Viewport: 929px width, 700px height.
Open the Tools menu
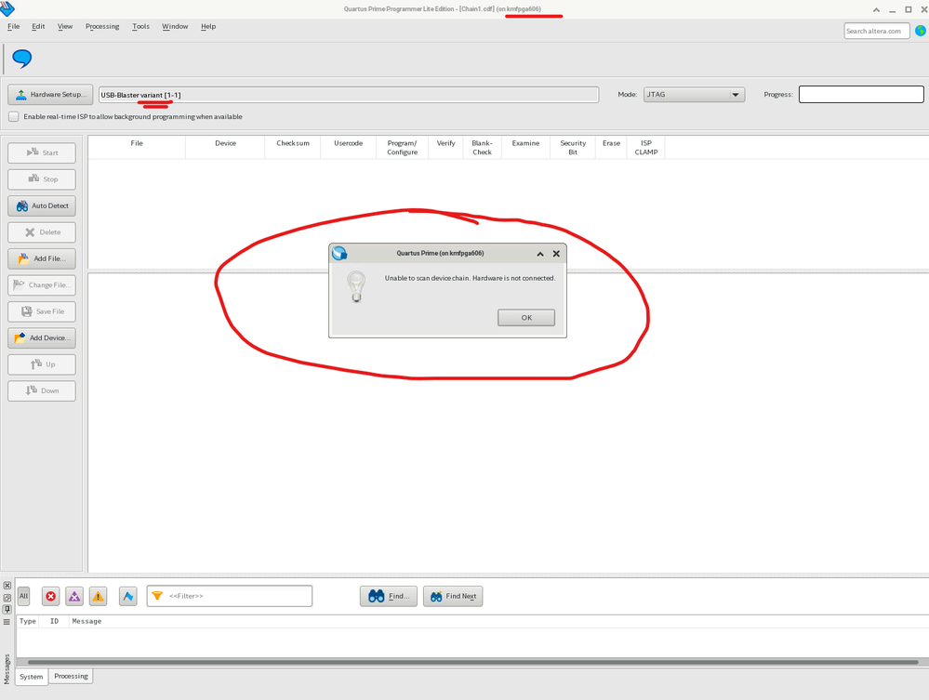point(141,26)
